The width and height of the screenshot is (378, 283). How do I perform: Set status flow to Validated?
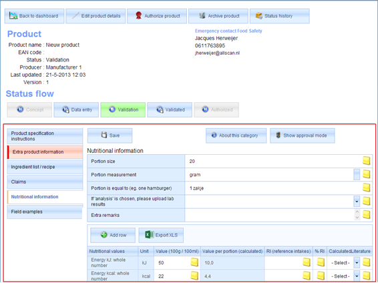(170, 110)
